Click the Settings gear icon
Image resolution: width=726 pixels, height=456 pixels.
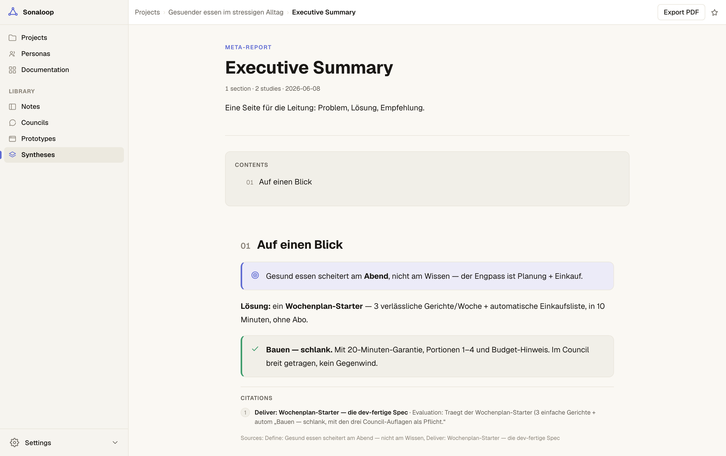tap(15, 443)
